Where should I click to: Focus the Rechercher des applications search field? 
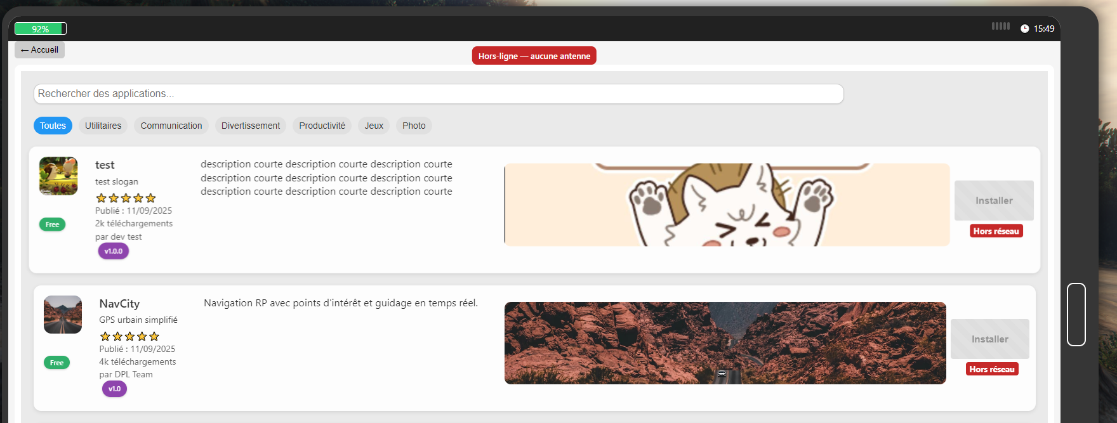(438, 94)
